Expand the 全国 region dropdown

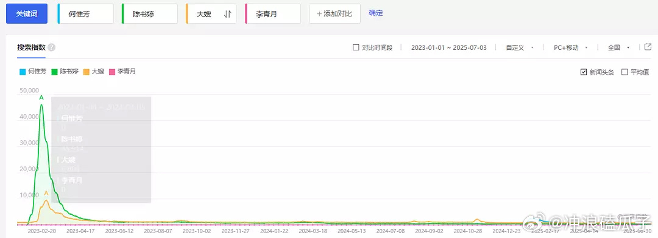[618, 48]
